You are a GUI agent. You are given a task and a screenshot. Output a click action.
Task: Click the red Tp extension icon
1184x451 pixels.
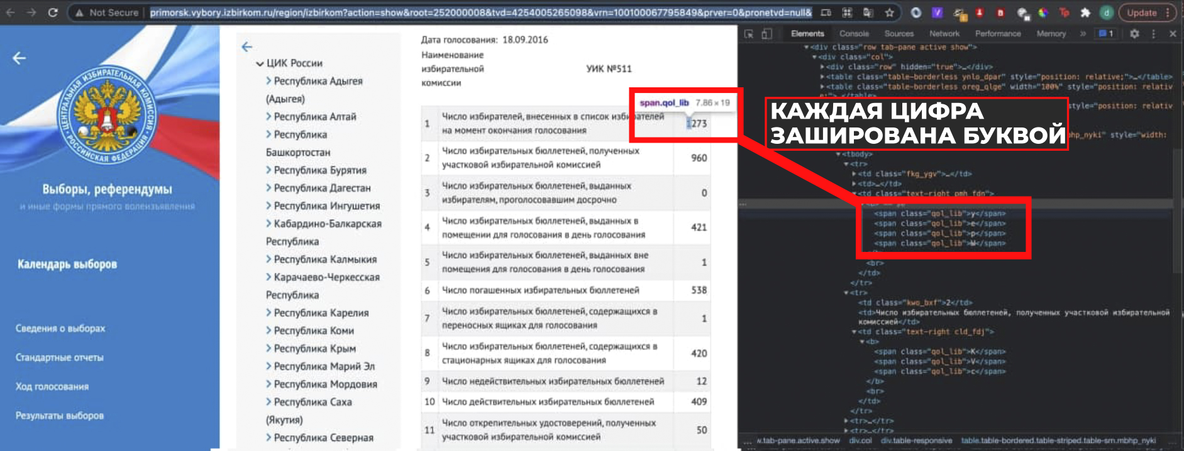pos(1064,13)
